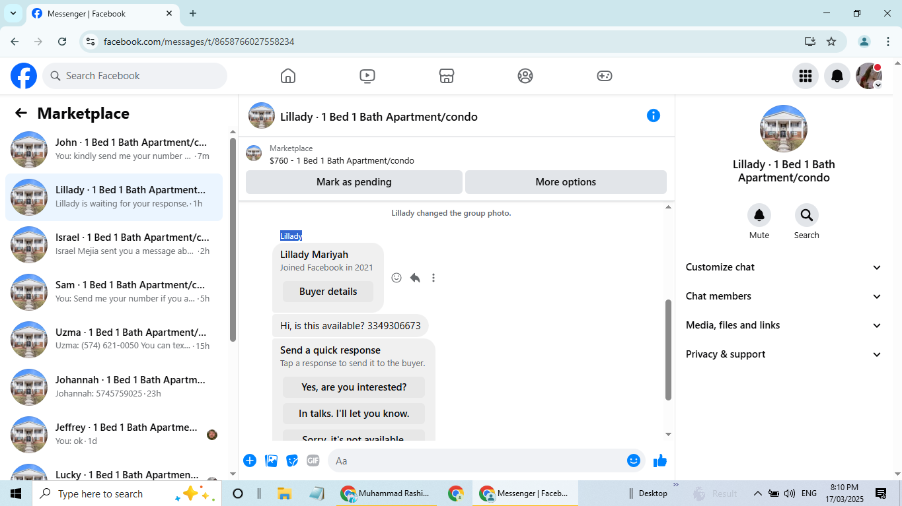
Task: Expand Privacy & support section
Action: [x=784, y=354]
